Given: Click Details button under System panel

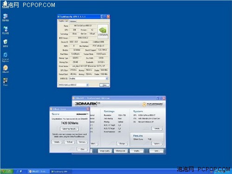Looking at the screenshot, I should (157, 129).
